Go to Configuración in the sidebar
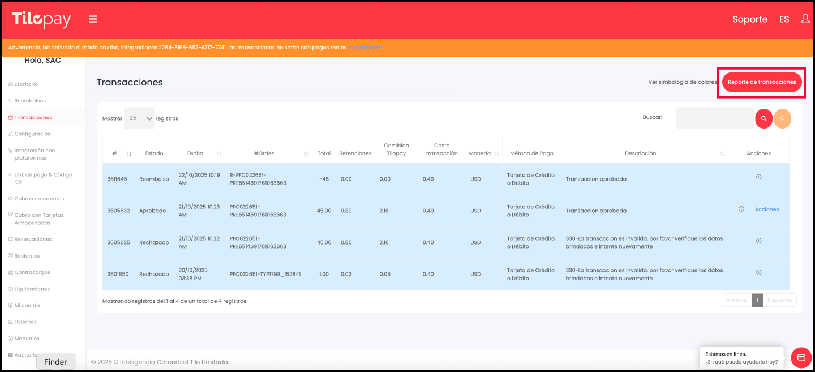The width and height of the screenshot is (815, 372). click(x=33, y=134)
